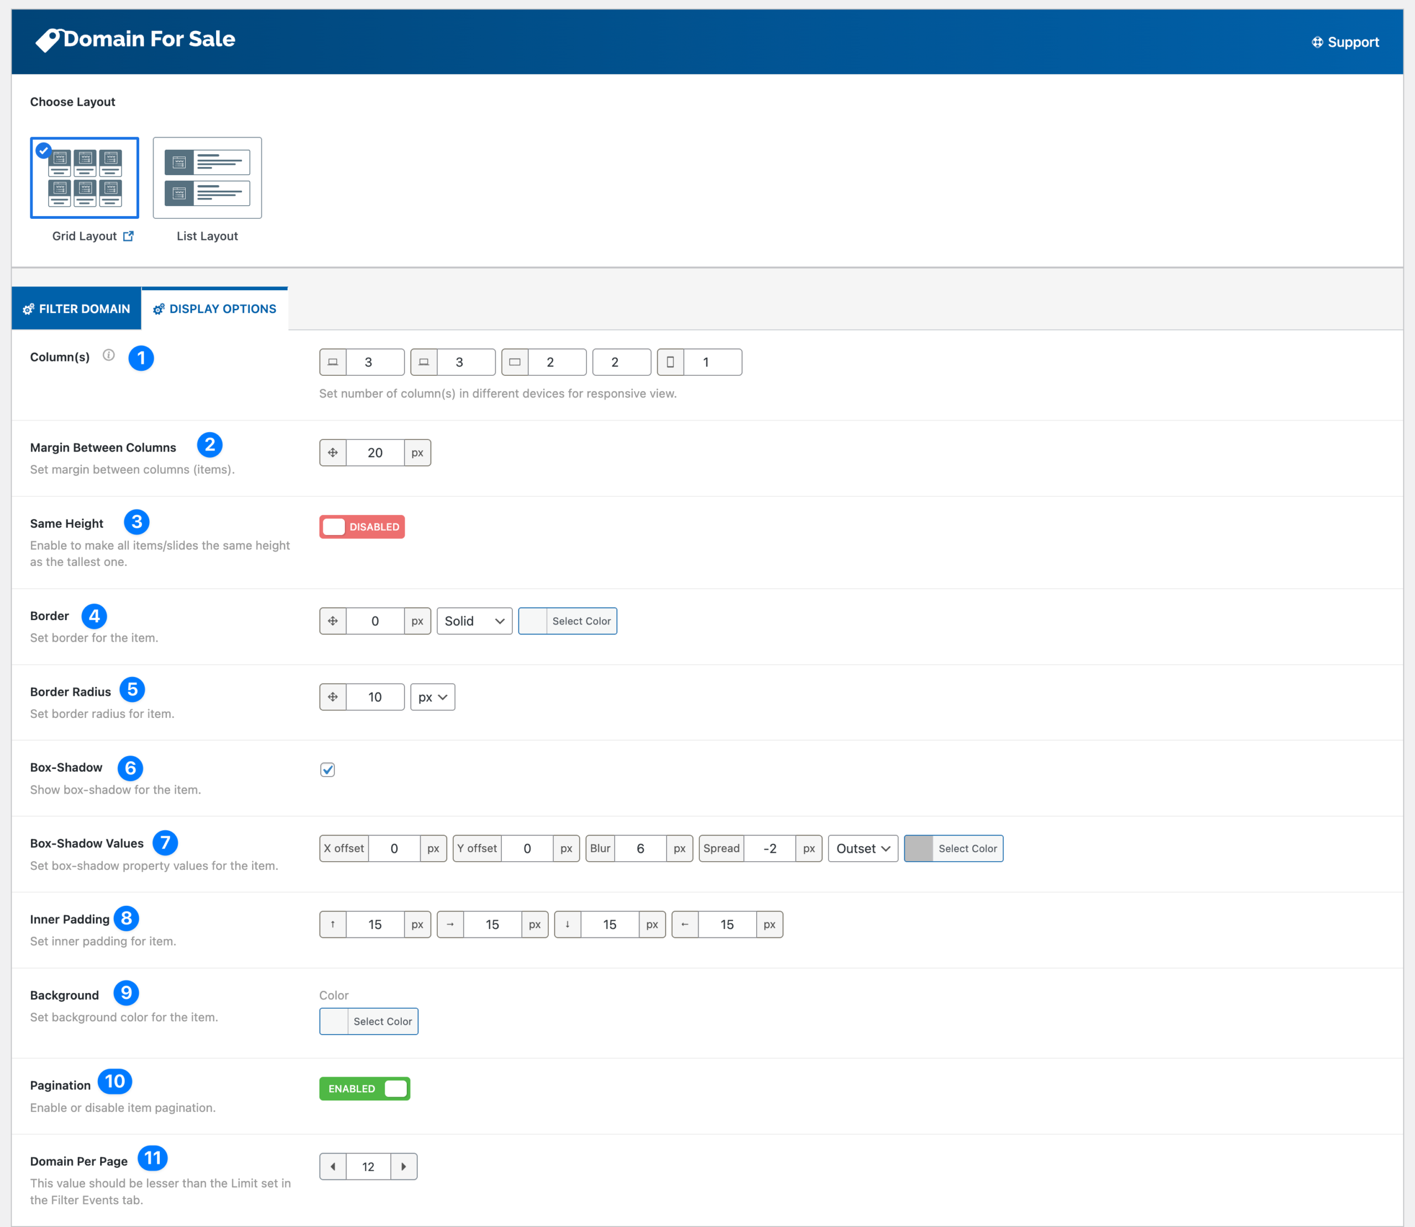Open the box-shadow Outset dropdown
The height and width of the screenshot is (1227, 1415).
click(863, 848)
